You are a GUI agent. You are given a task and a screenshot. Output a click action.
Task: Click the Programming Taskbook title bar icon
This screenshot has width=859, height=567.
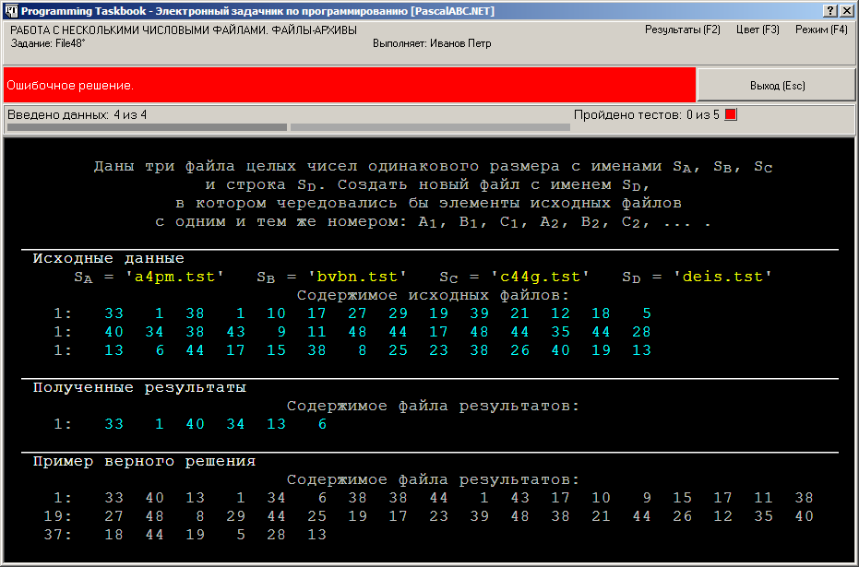[11, 11]
